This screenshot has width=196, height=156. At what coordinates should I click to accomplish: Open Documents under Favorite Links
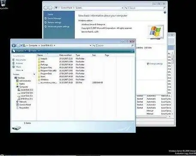pos(19,60)
